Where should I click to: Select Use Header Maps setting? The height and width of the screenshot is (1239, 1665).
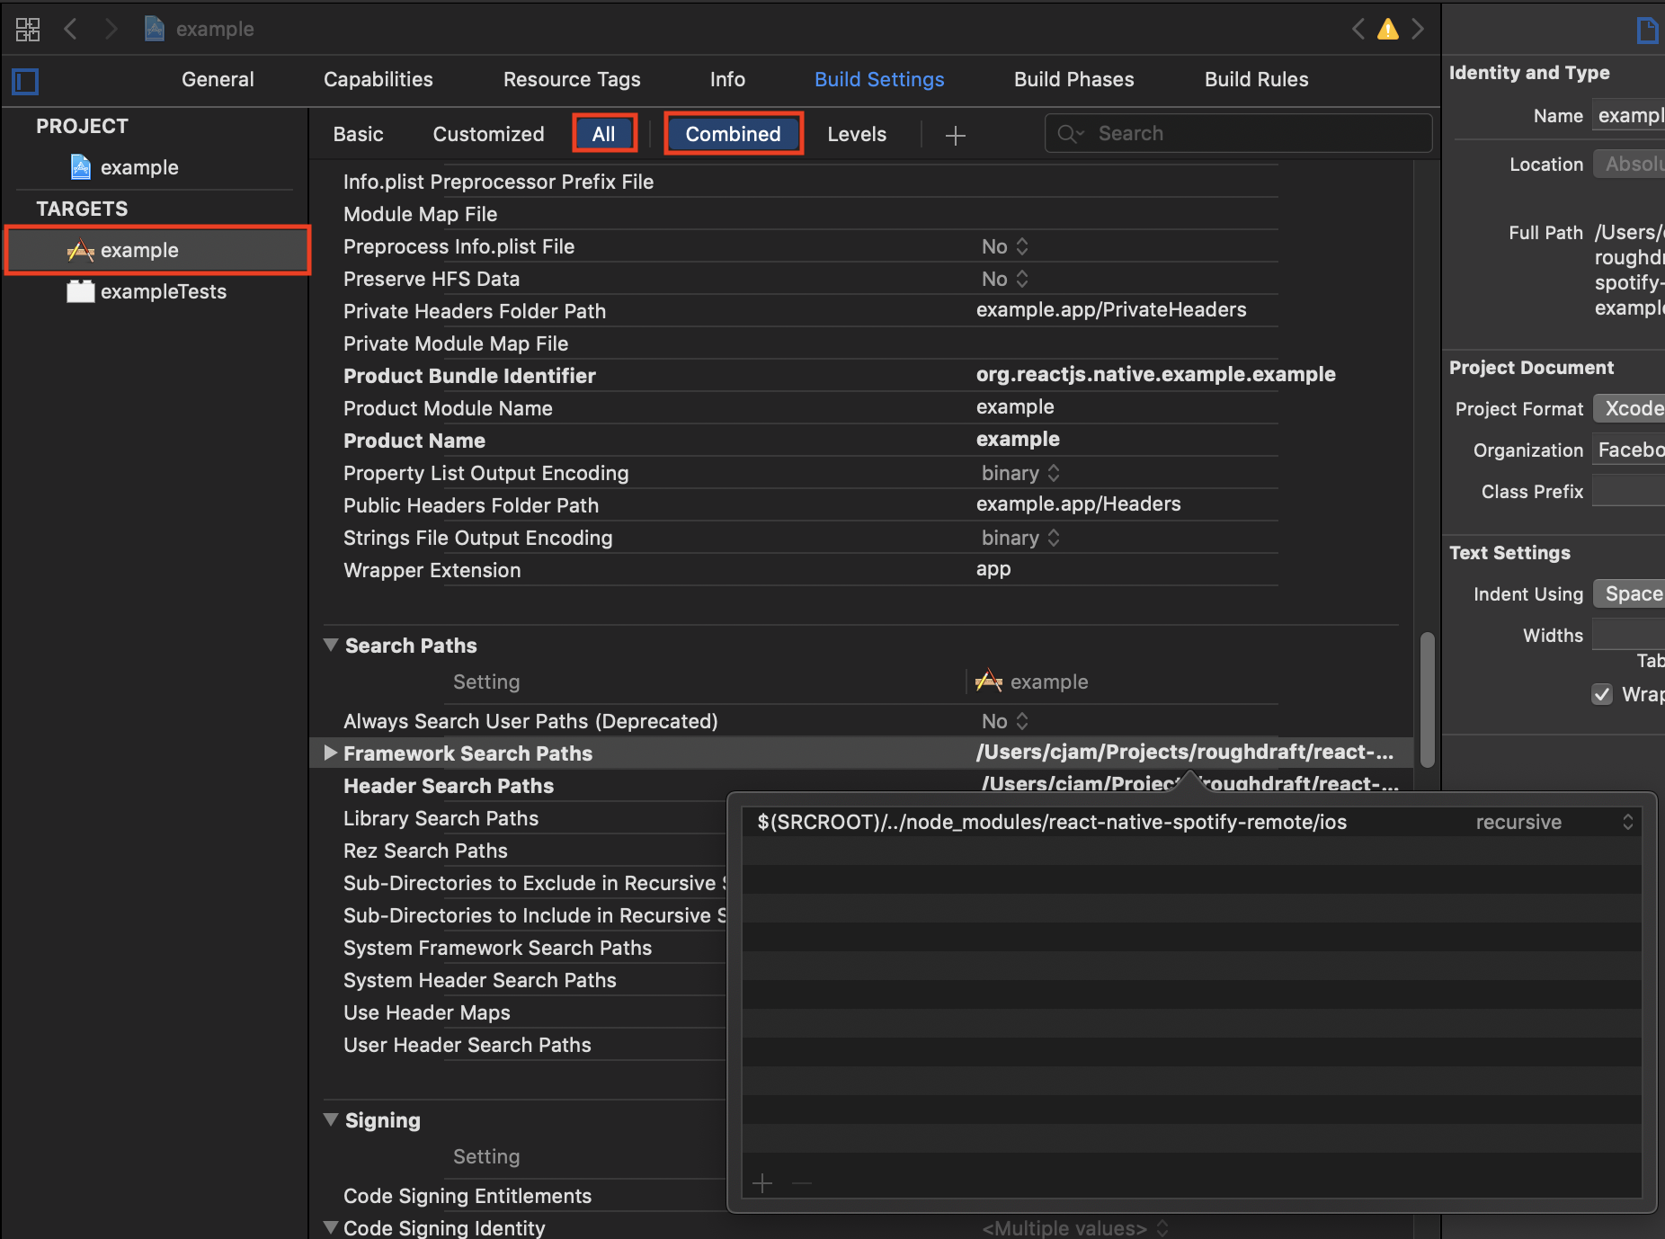click(x=427, y=1012)
